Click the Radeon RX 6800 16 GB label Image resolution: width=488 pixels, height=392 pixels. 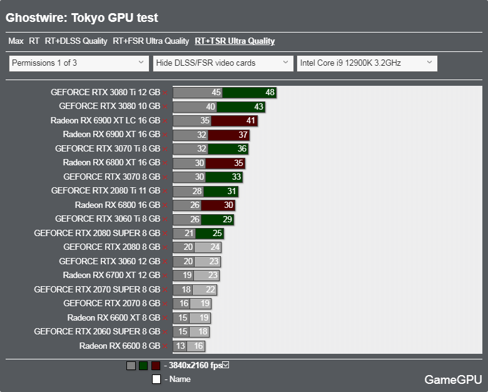tap(118, 205)
